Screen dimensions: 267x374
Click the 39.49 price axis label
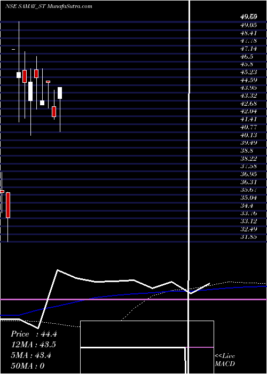(249, 143)
